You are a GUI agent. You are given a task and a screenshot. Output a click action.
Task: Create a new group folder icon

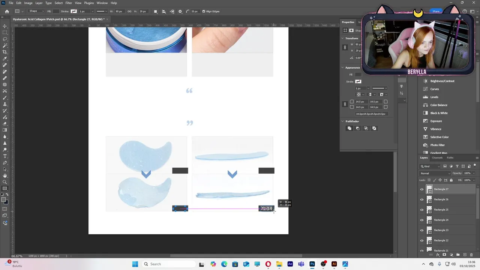pyautogui.click(x=458, y=255)
